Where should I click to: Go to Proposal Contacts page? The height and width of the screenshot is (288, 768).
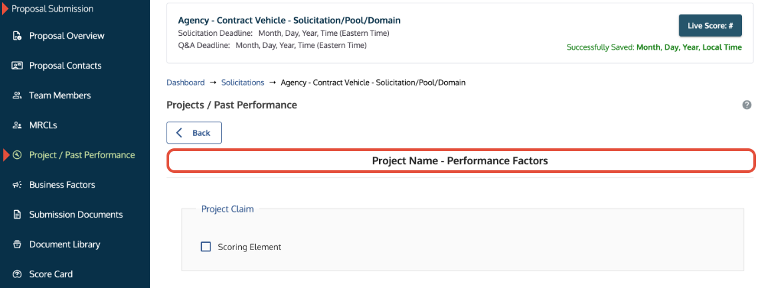[x=65, y=66]
